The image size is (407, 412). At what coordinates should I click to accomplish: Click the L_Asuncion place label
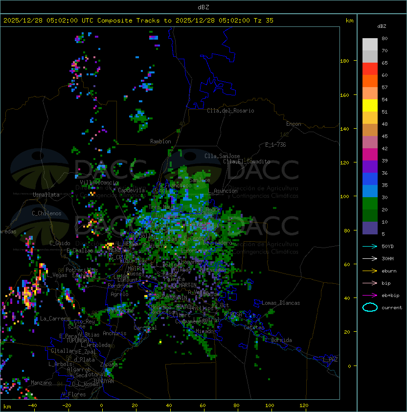[223, 191]
